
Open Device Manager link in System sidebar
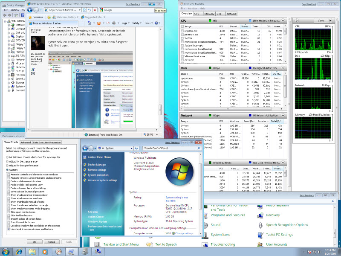[x=97, y=165]
